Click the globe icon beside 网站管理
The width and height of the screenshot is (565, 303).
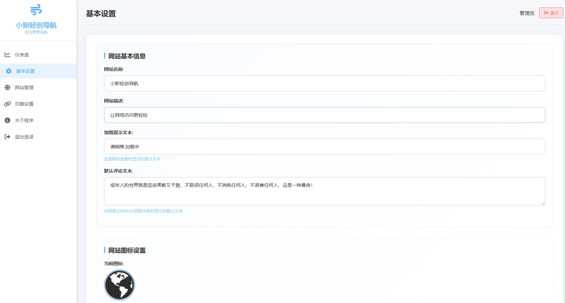(7, 87)
